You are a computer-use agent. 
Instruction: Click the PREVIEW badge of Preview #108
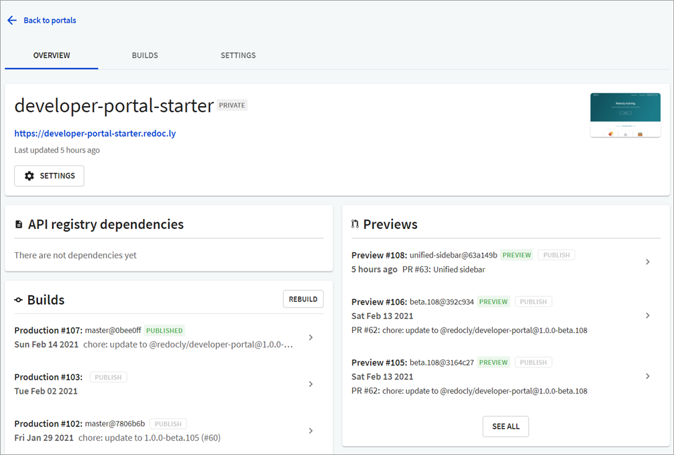[x=517, y=256]
